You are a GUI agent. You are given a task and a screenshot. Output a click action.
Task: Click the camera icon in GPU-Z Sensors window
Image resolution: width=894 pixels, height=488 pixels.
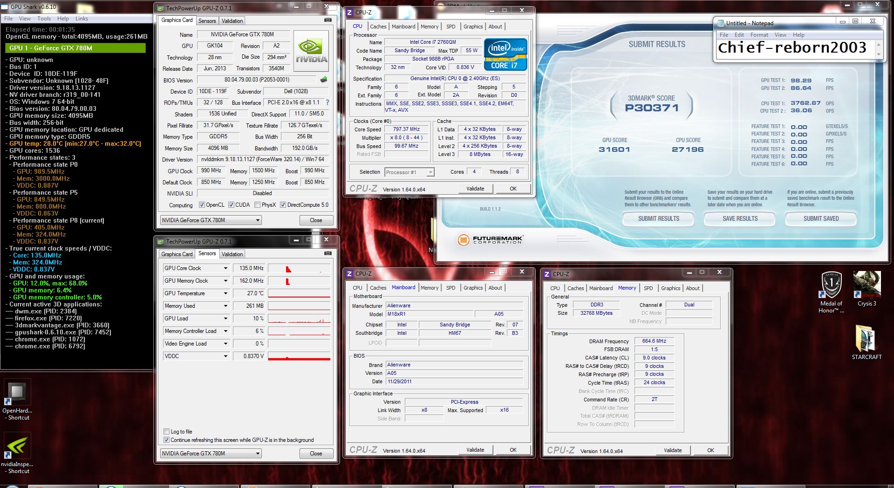point(328,253)
